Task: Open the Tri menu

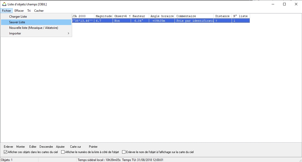Action: (29, 11)
